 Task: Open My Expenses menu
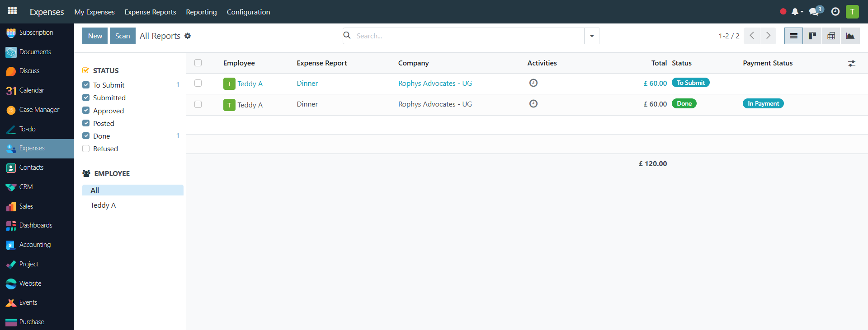tap(94, 12)
